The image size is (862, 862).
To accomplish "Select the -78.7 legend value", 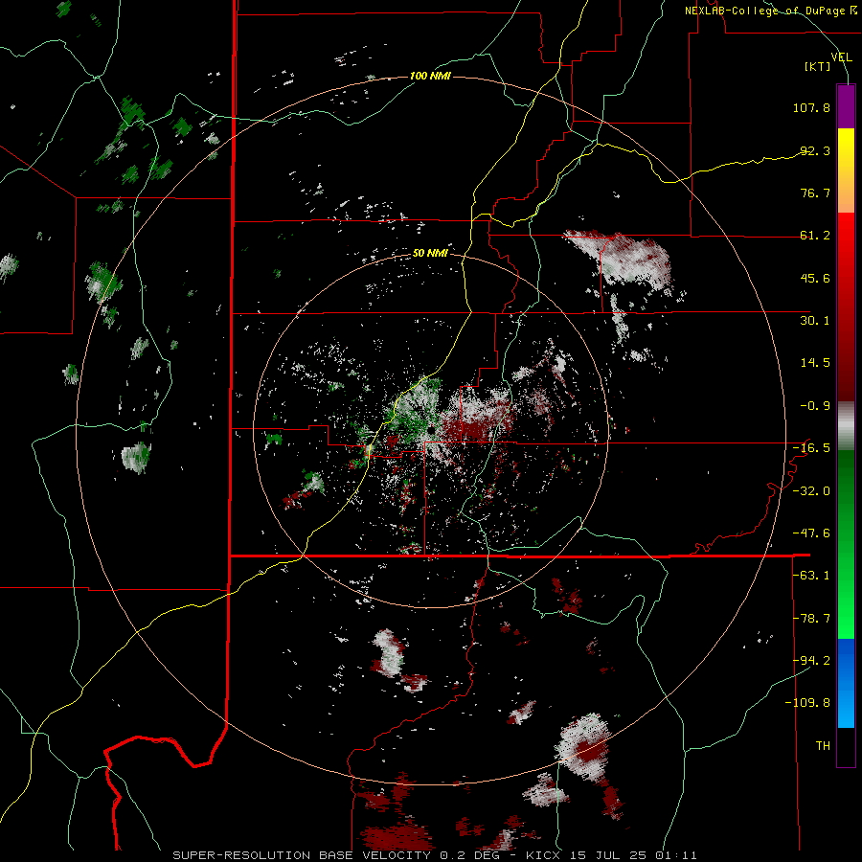I will point(811,619).
